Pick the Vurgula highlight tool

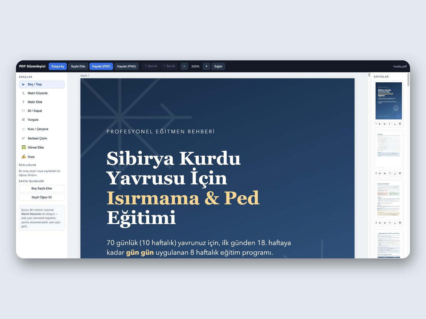[42, 120]
